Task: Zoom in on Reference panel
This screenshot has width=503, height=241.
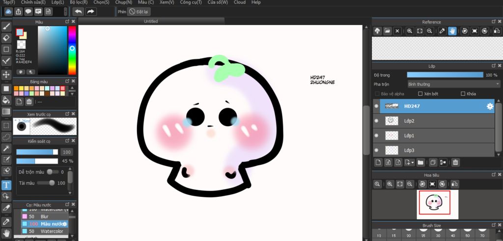Action: 410,31
